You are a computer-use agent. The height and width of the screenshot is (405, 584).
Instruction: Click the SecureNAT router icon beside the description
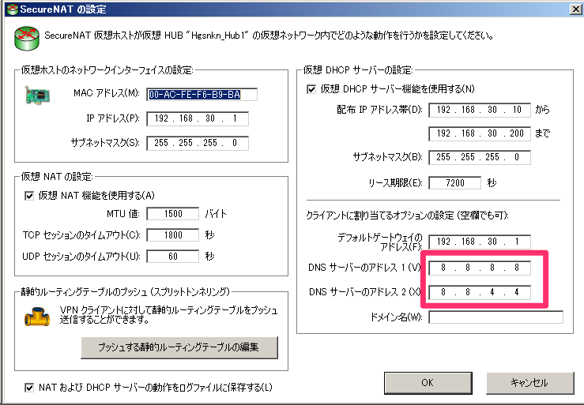[26, 38]
